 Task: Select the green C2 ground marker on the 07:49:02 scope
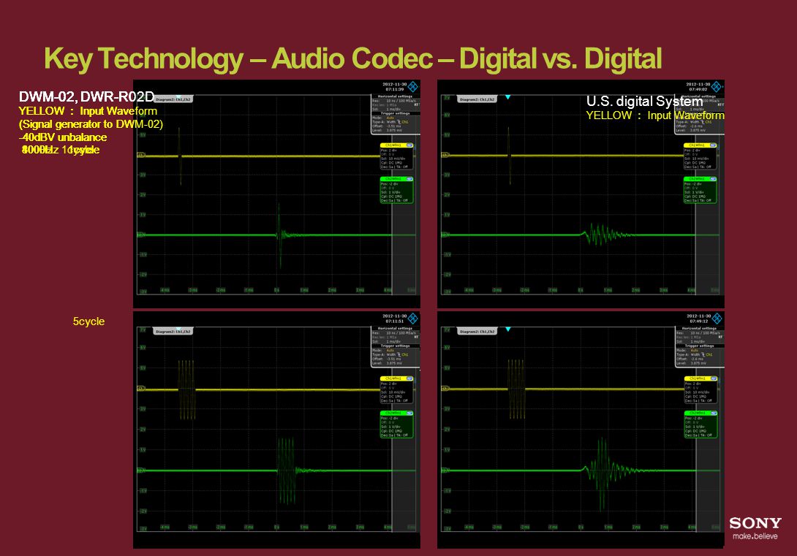(x=445, y=235)
